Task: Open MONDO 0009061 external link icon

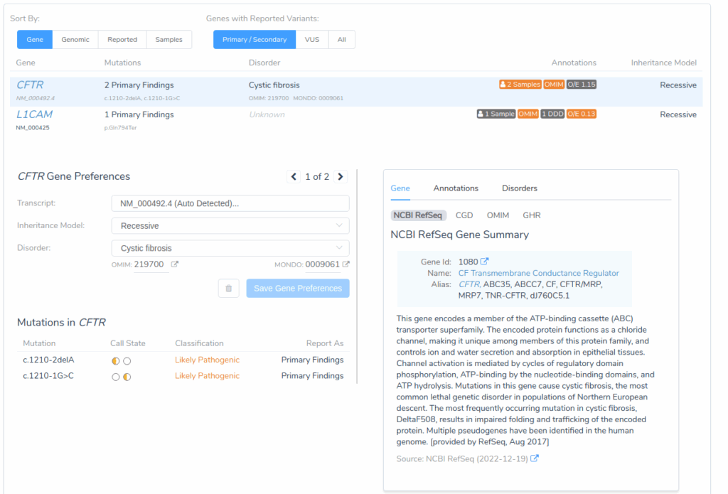Action: pyautogui.click(x=346, y=264)
